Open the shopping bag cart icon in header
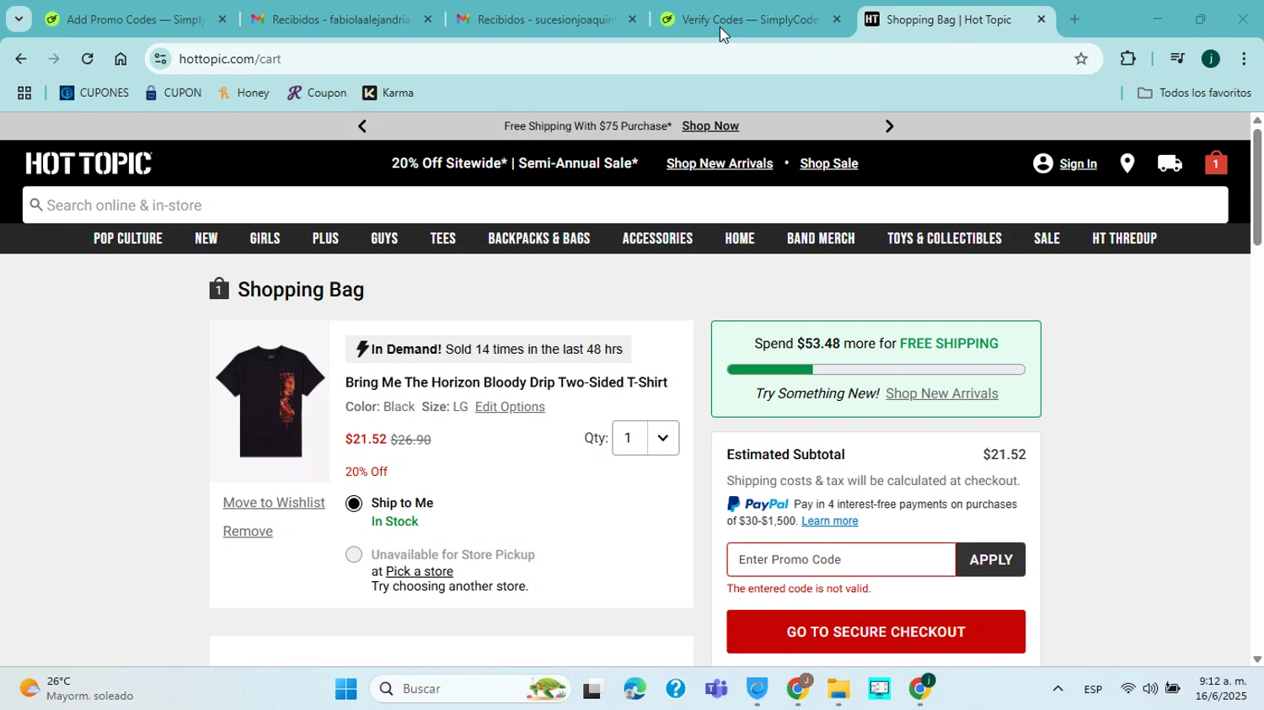 coord(1215,163)
